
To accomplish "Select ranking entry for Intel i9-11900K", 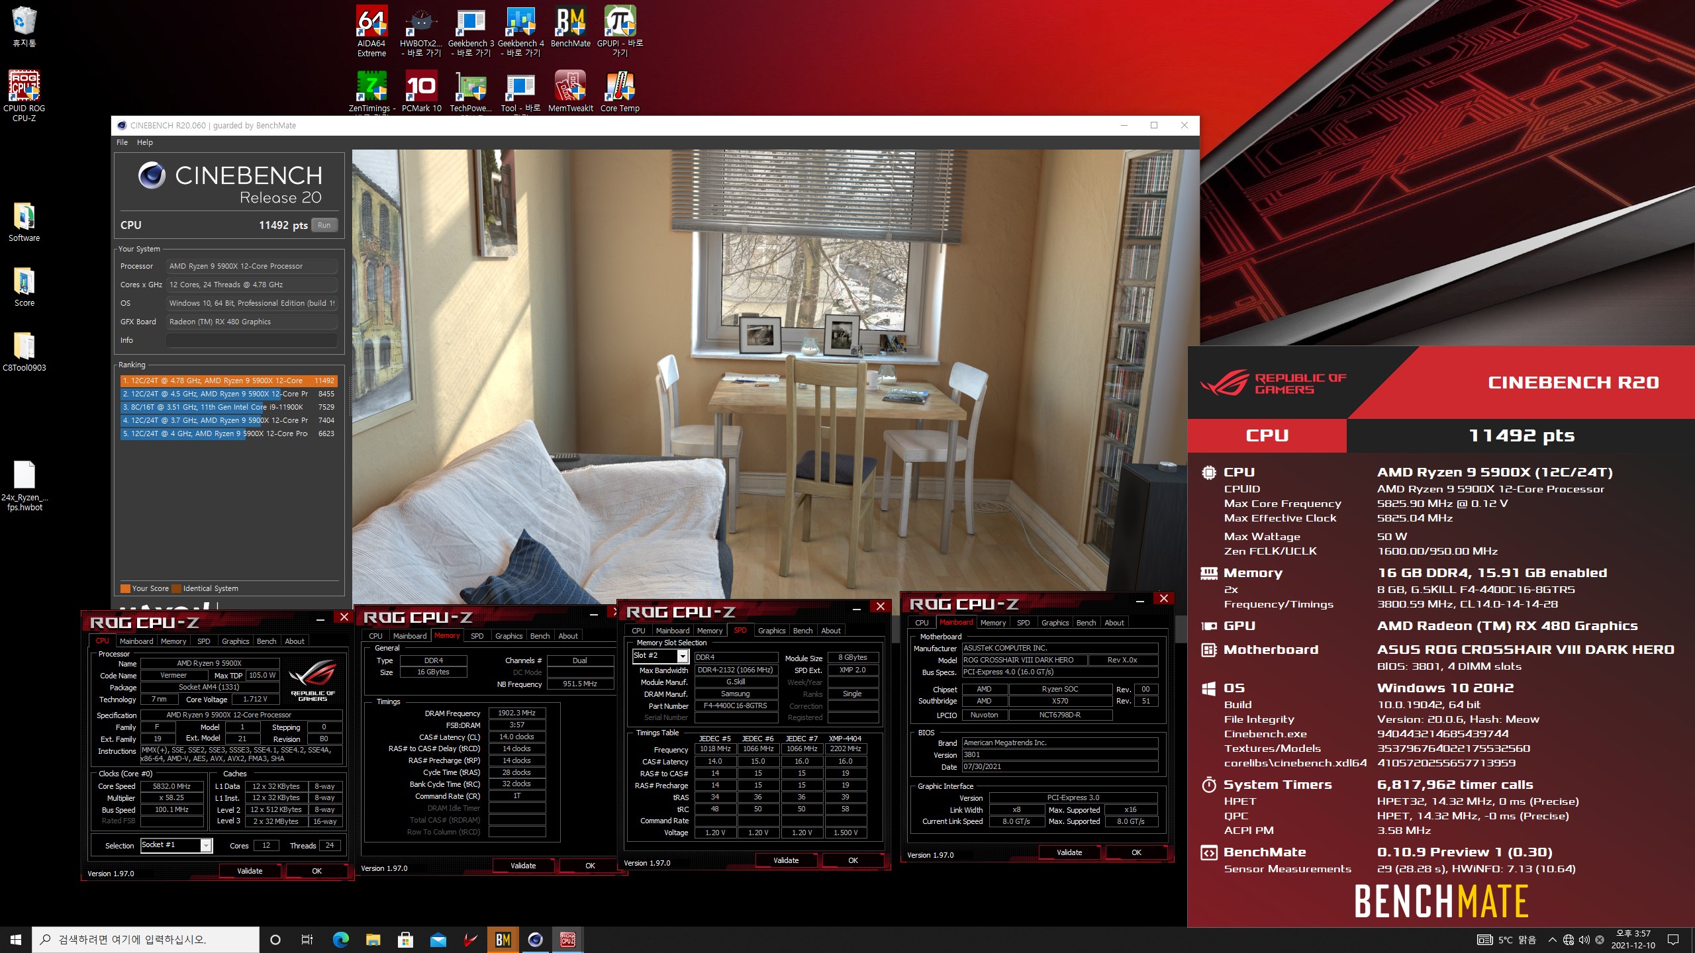I will (x=228, y=407).
